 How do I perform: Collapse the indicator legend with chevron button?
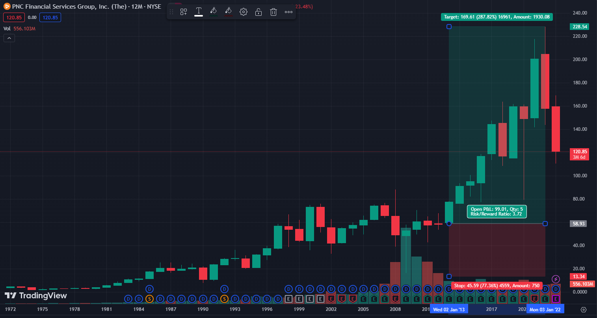[x=9, y=38]
